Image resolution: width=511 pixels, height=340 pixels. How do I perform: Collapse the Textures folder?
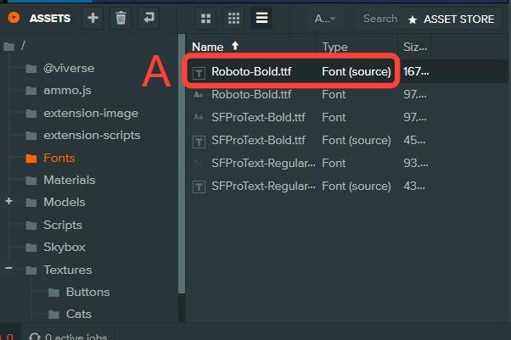coord(9,270)
